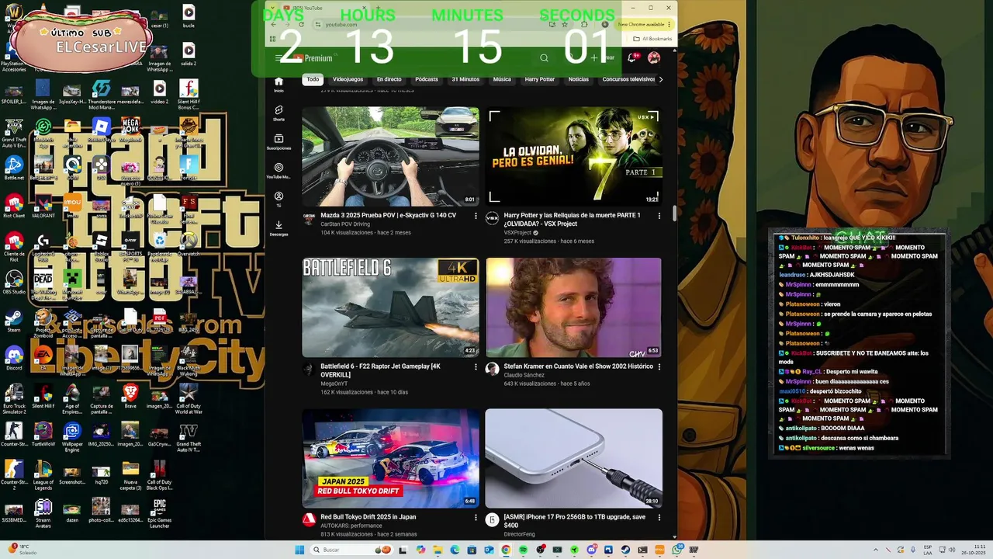This screenshot has height=559, width=993.
Task: Open the Stream Avatars desktop icon
Action: pyautogui.click(x=43, y=512)
